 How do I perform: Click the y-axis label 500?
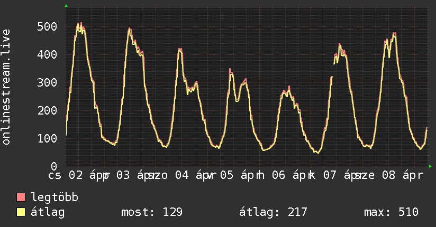click(47, 26)
